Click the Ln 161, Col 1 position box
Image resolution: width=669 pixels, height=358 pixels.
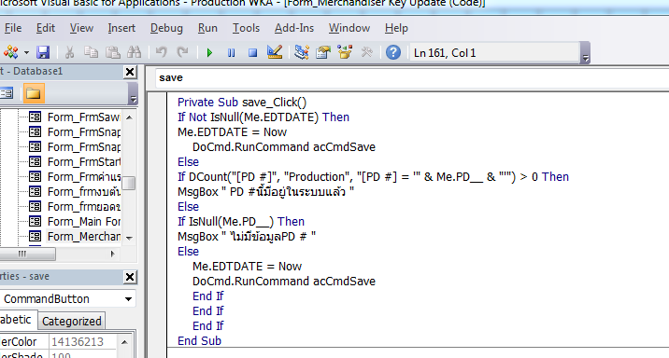click(x=494, y=53)
